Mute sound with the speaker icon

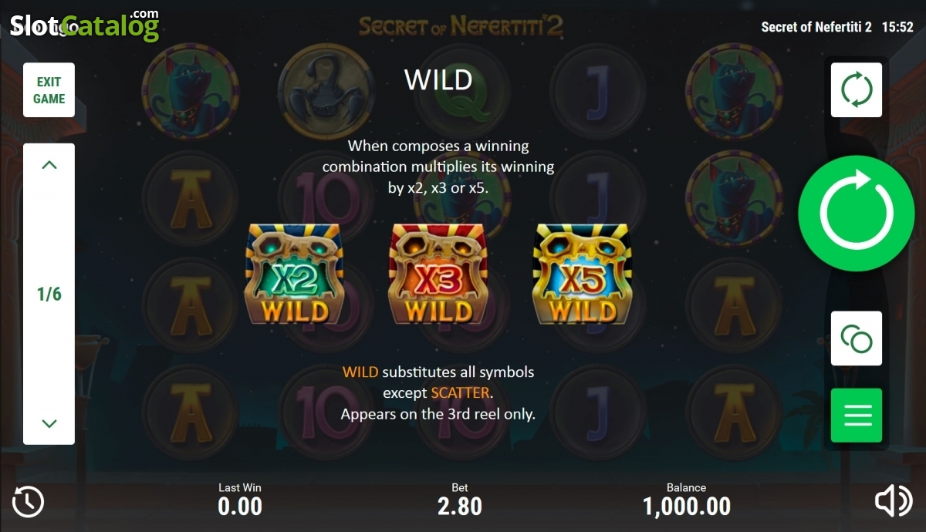click(x=894, y=502)
